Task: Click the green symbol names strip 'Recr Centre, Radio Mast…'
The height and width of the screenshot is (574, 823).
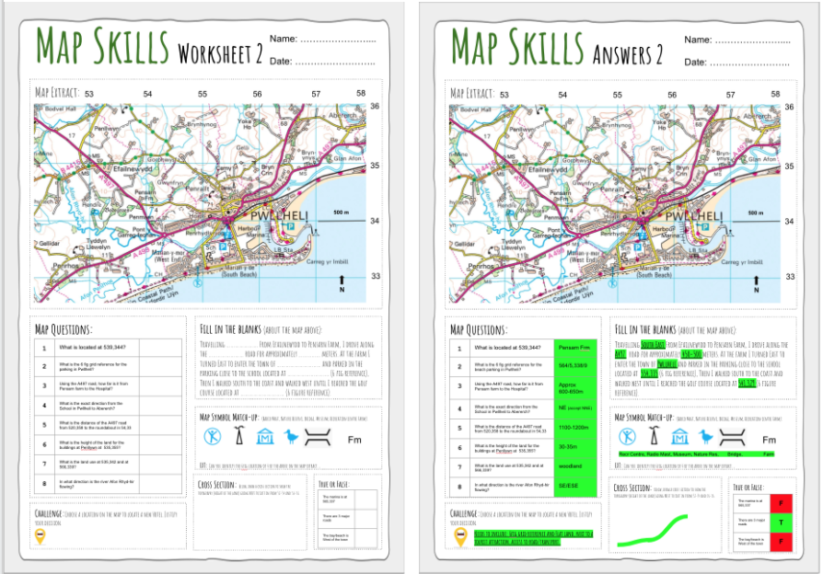Action: pos(697,453)
